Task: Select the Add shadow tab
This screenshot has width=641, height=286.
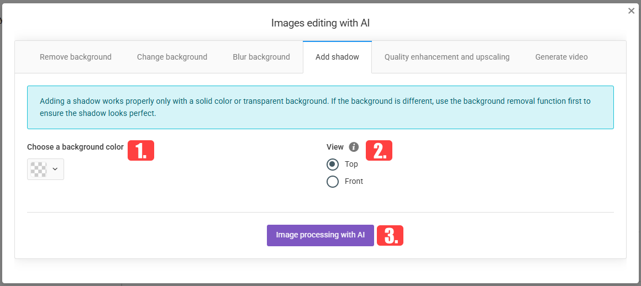Action: point(337,57)
